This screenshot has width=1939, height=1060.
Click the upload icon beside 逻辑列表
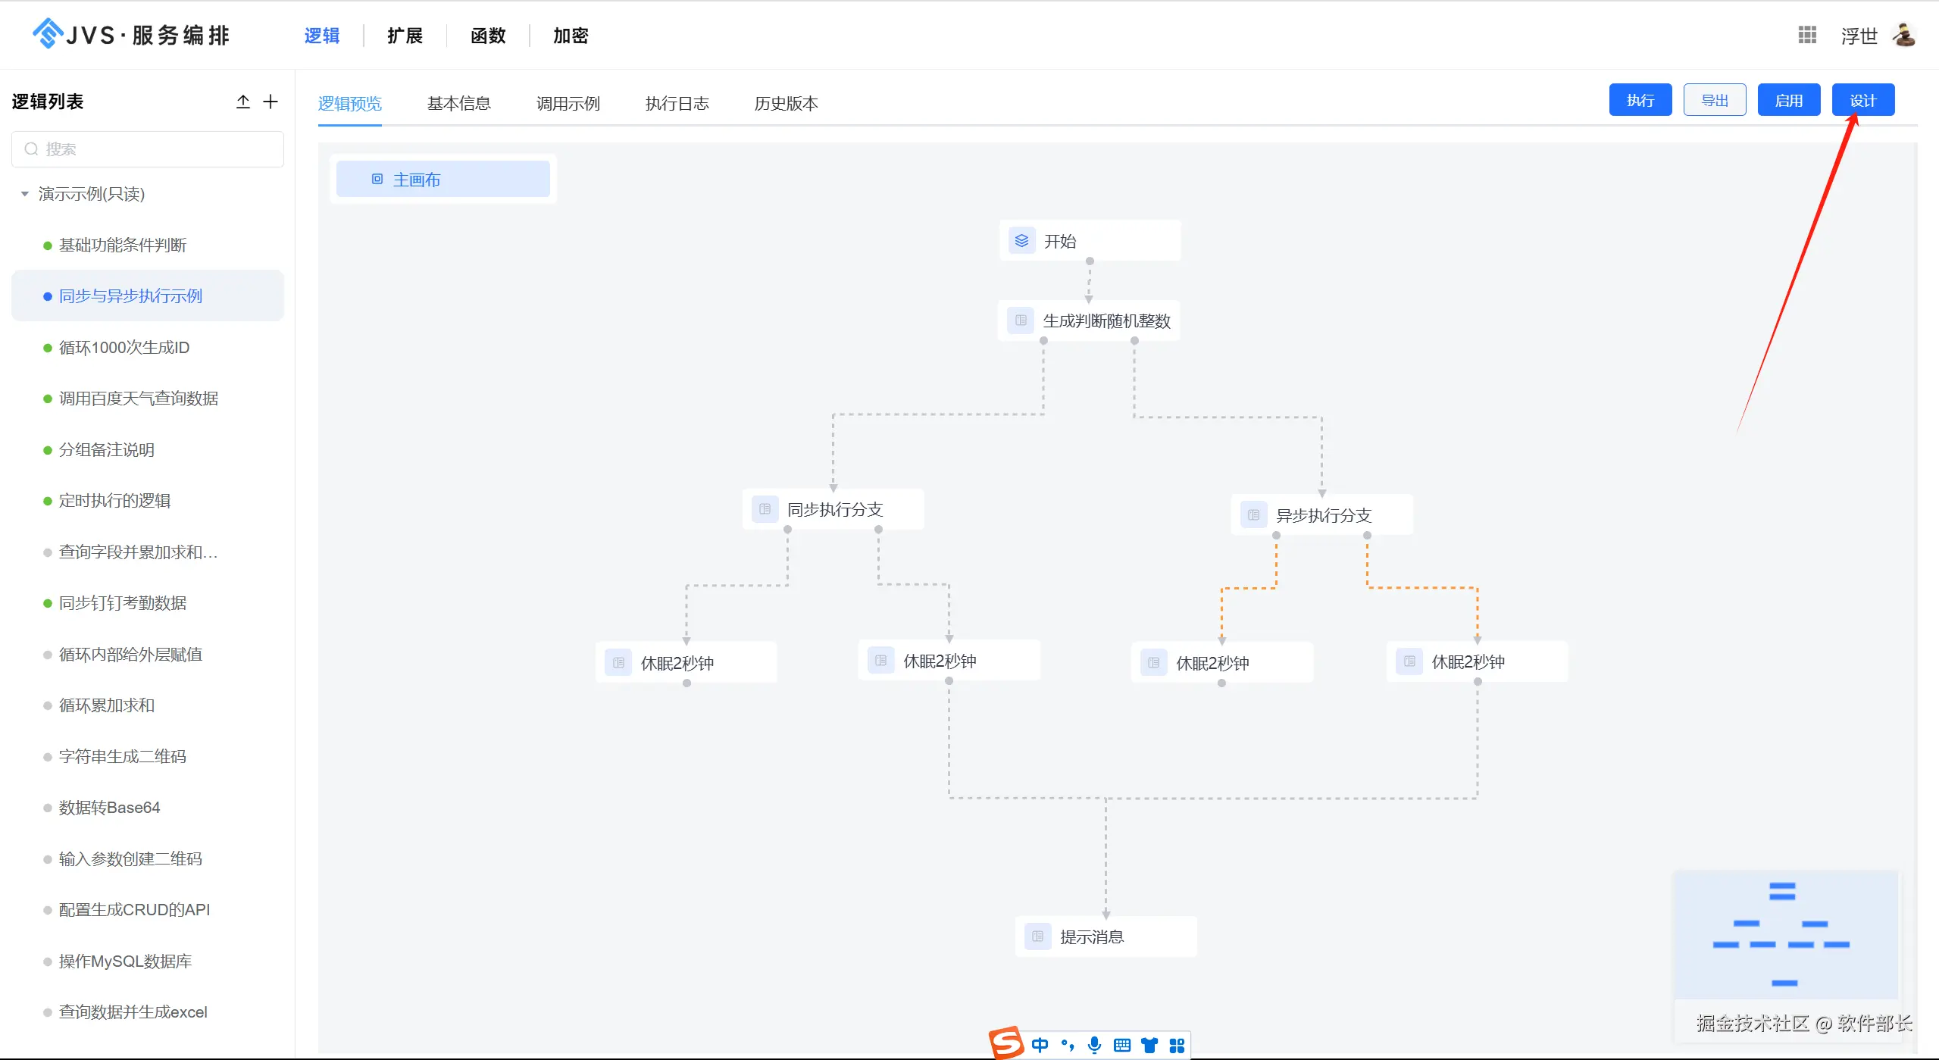pos(242,102)
